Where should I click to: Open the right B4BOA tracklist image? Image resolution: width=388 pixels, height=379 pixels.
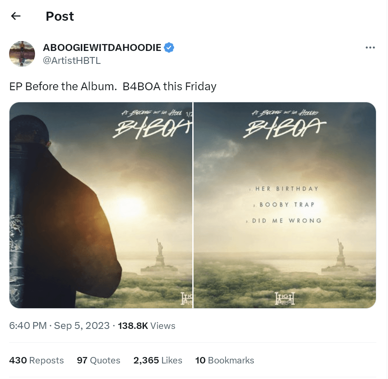click(285, 205)
